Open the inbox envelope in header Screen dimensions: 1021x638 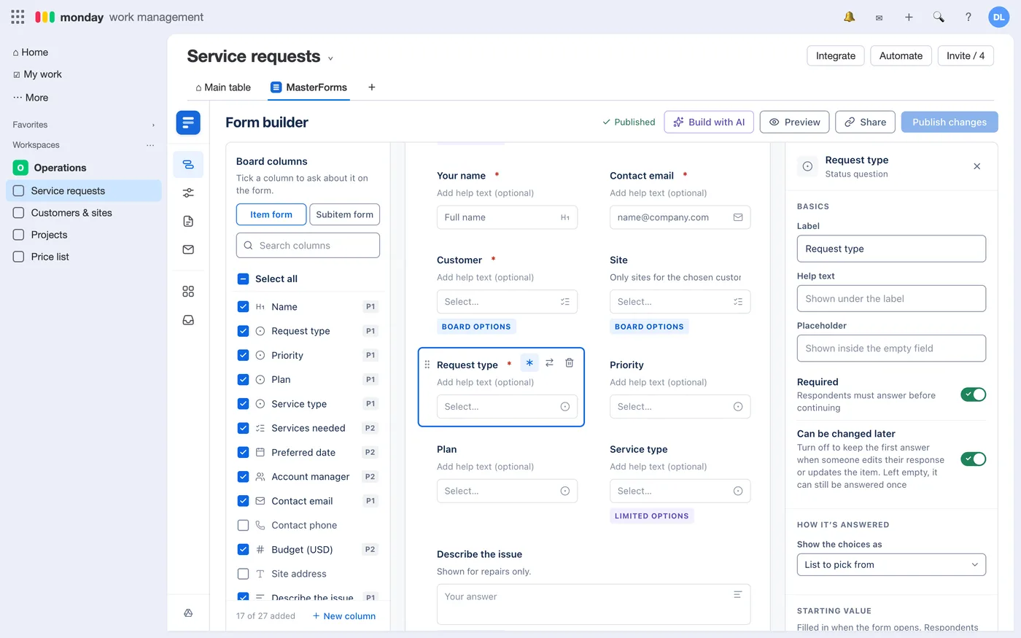[x=879, y=17]
